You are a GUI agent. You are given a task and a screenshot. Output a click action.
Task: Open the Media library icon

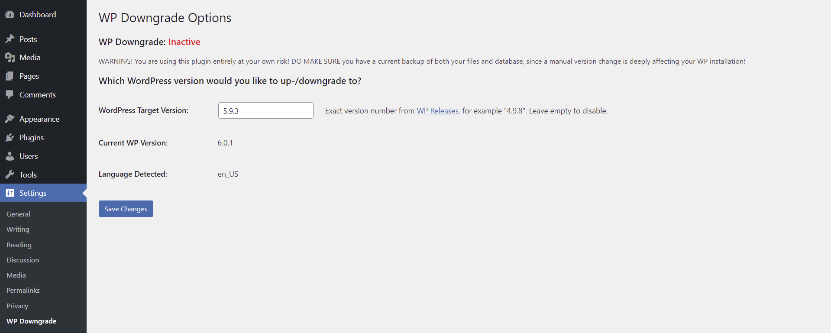point(10,57)
